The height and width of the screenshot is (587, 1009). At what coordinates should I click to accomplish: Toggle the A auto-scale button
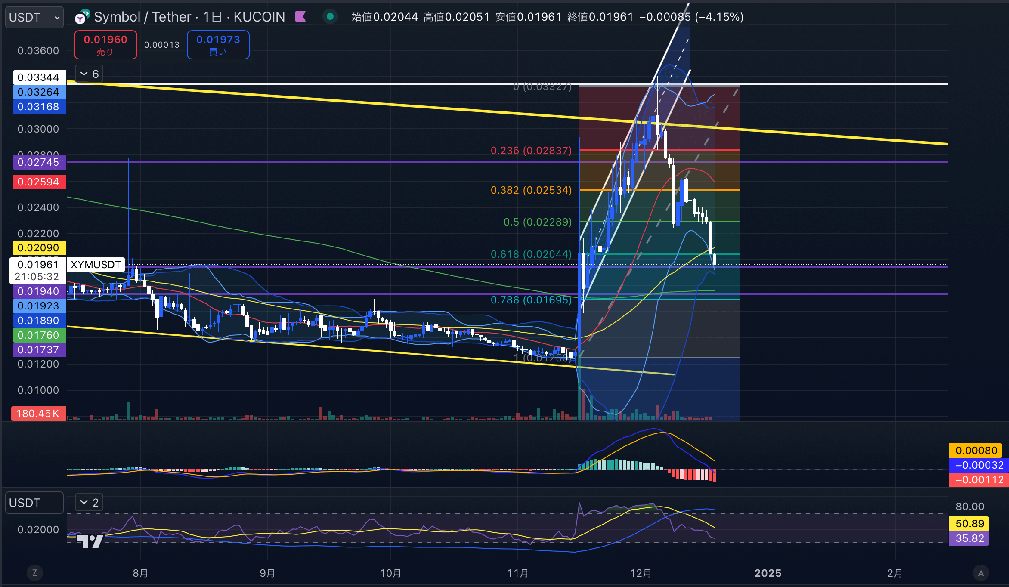pyautogui.click(x=981, y=573)
